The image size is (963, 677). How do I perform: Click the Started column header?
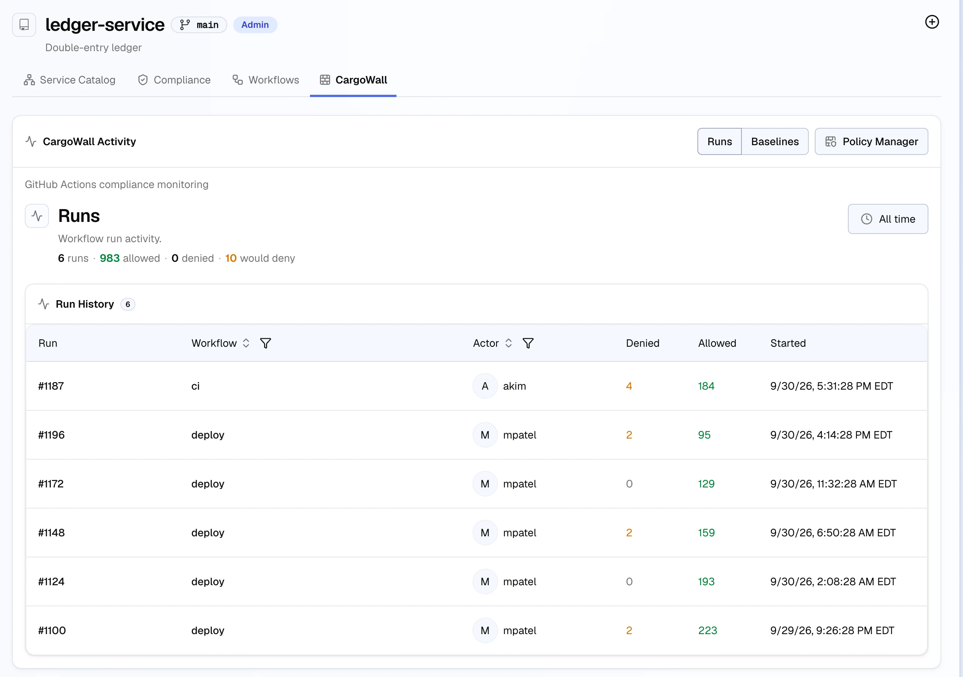coord(788,343)
